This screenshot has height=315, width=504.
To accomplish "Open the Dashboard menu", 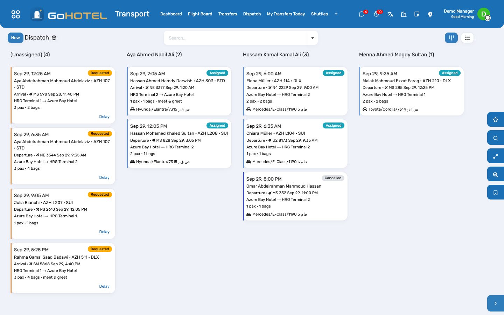I will (171, 14).
